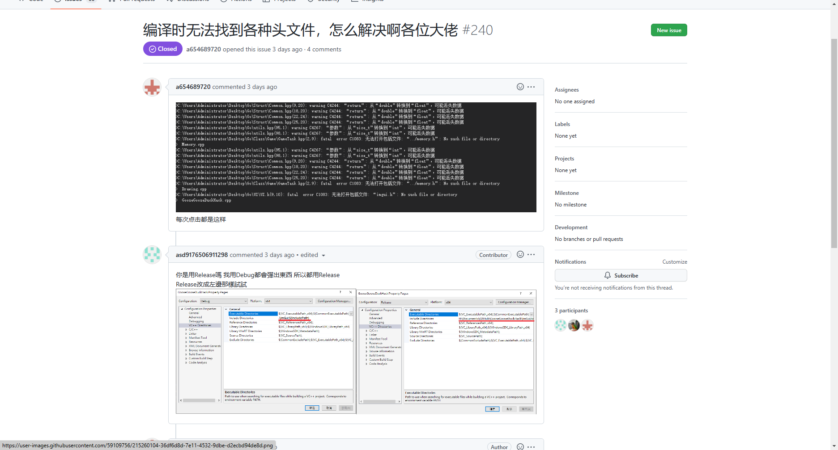This screenshot has width=838, height=450.
Task: Click the Notifications sidebar heading
Action: (x=570, y=262)
